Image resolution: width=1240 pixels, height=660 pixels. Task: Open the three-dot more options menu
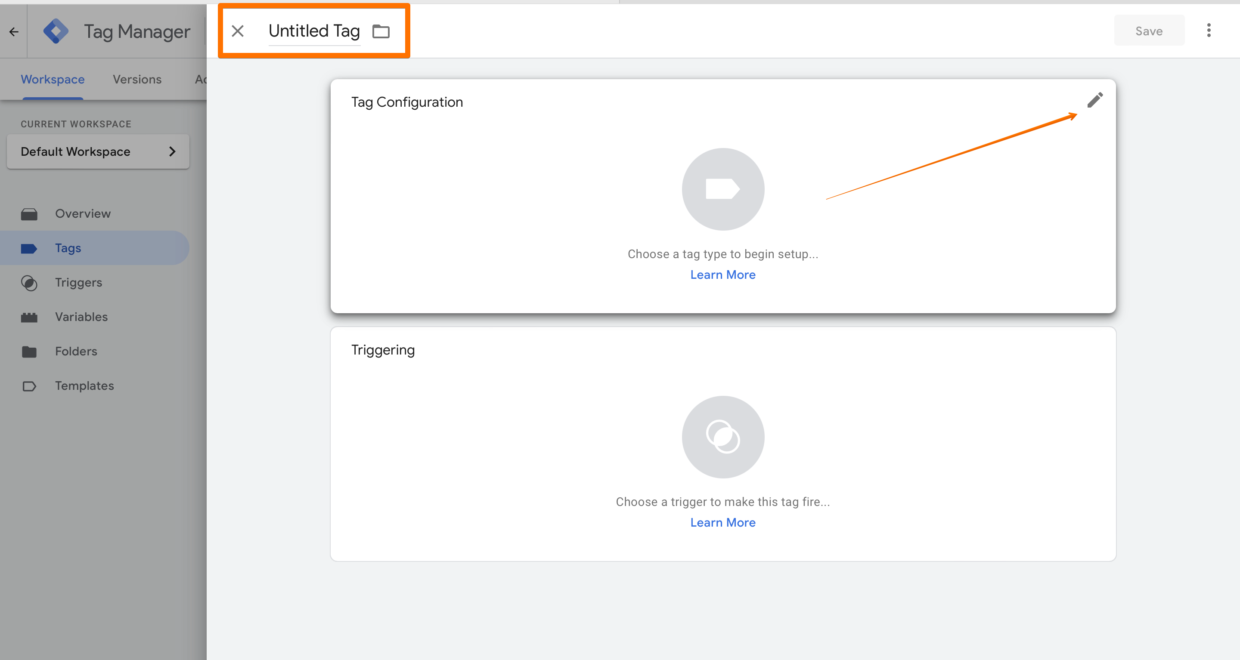1208,31
